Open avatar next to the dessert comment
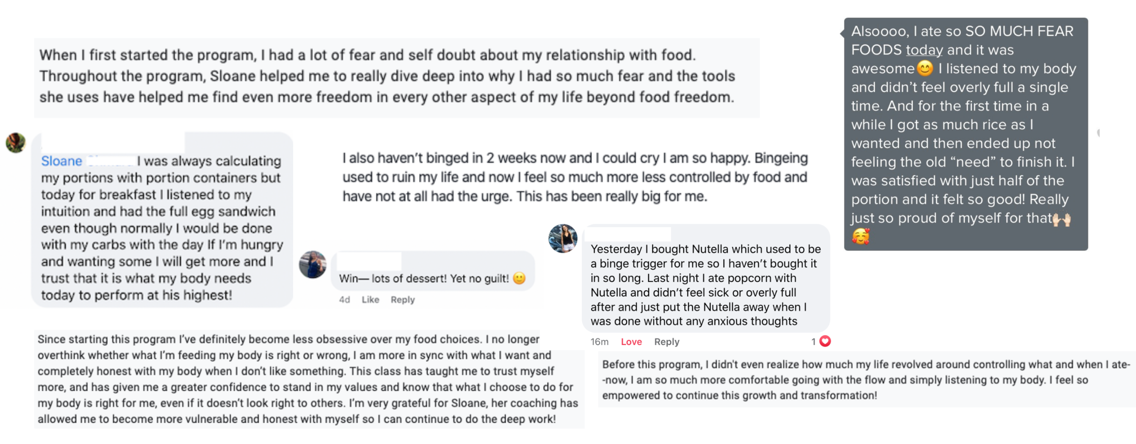Screen dimensions: 1136x444 click(x=313, y=264)
